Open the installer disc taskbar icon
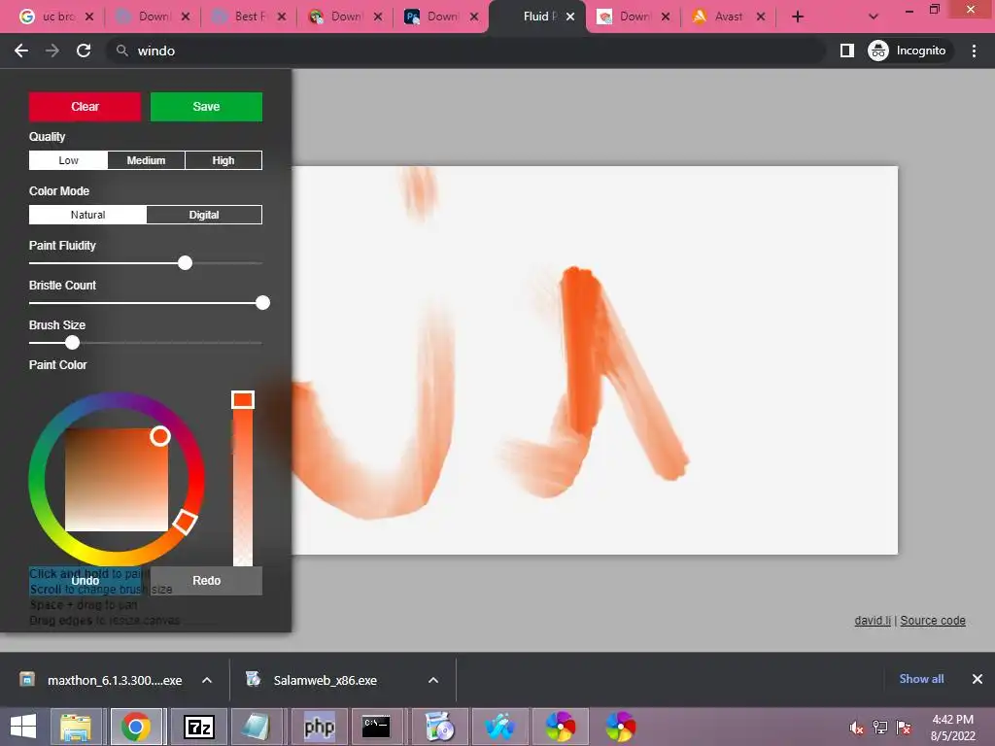Viewport: 995px width, 746px height. (x=439, y=727)
